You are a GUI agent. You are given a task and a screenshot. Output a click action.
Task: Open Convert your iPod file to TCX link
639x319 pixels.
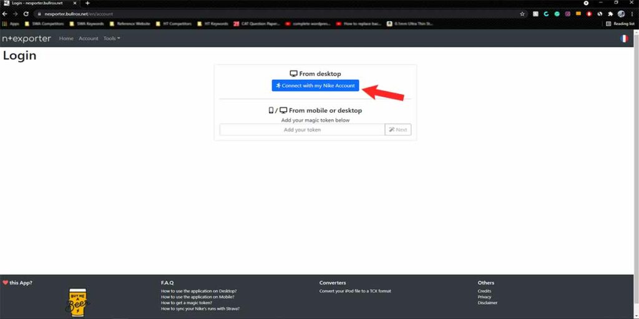tap(355, 291)
